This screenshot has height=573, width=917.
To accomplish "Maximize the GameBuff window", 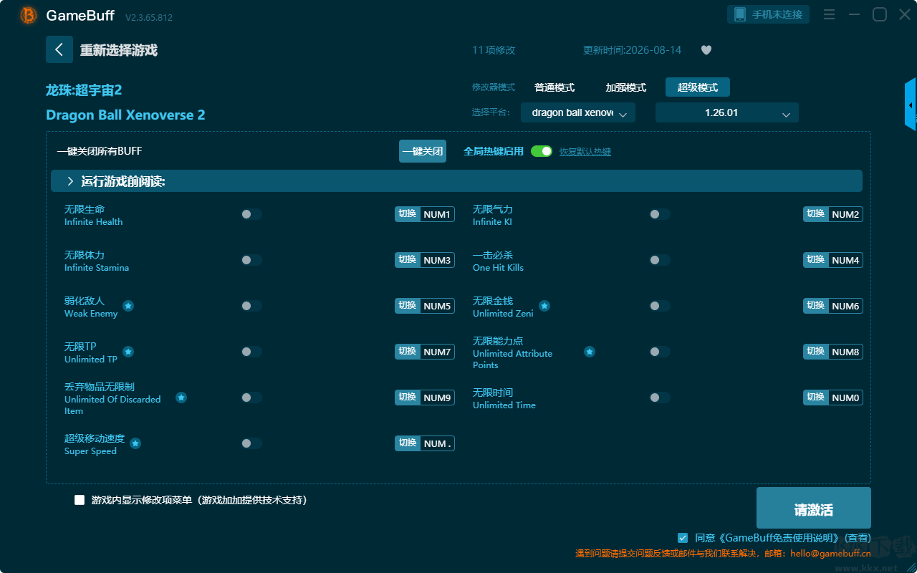I will pos(880,14).
